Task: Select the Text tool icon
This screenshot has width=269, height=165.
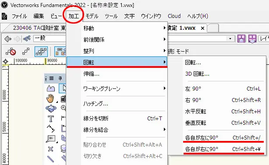Action: click(x=51, y=119)
